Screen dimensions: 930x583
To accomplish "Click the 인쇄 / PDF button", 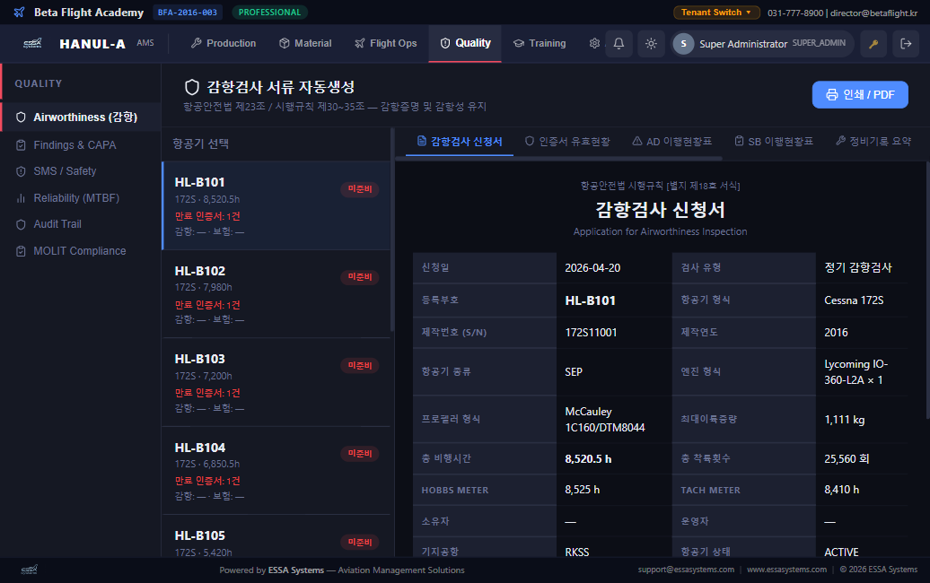I will 859,95.
